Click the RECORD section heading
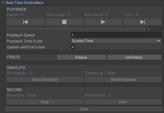This screenshot has width=164, height=113. pos(14,90)
